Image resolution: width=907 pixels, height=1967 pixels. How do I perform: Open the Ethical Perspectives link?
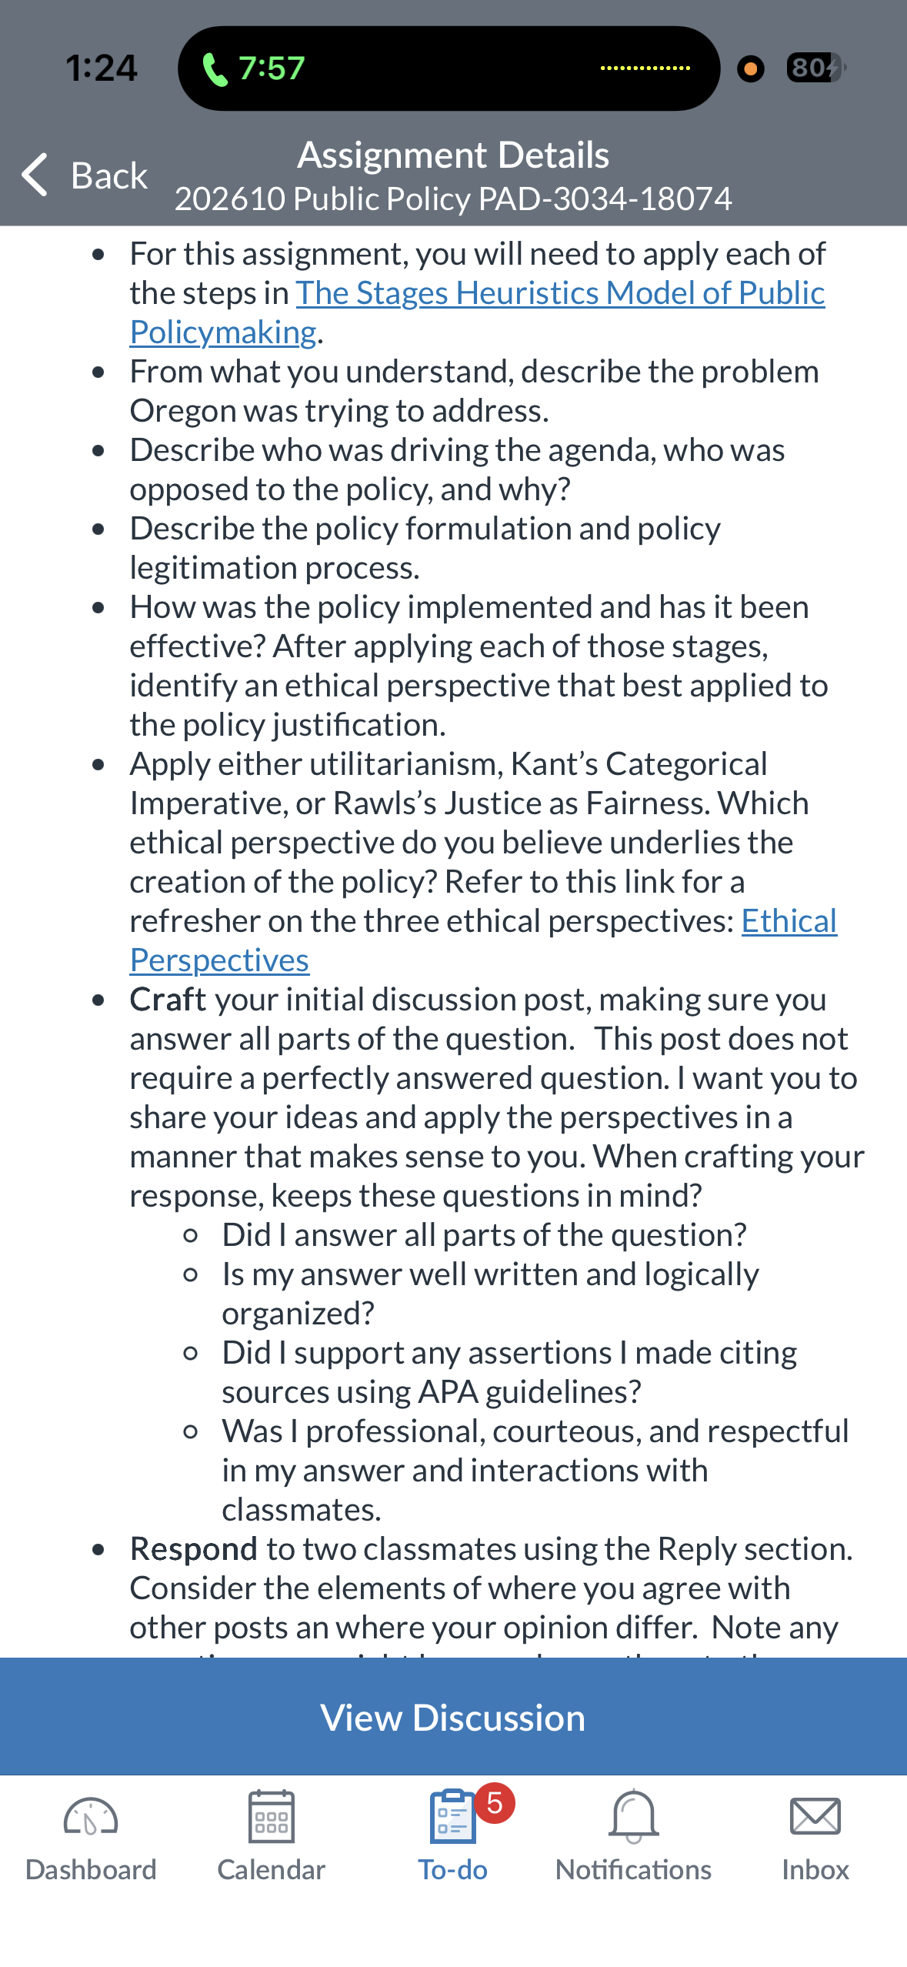tap(789, 921)
